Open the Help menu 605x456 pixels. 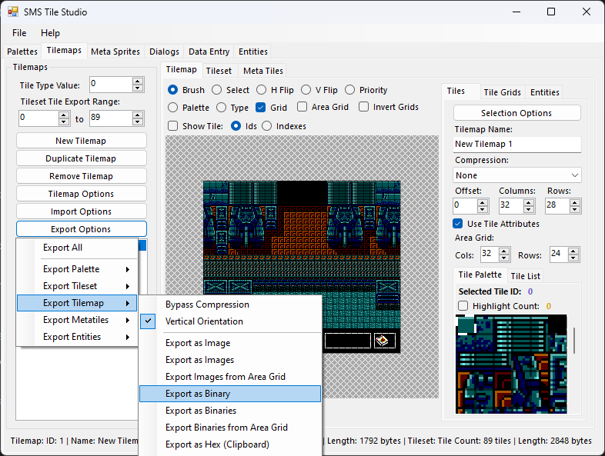click(51, 33)
